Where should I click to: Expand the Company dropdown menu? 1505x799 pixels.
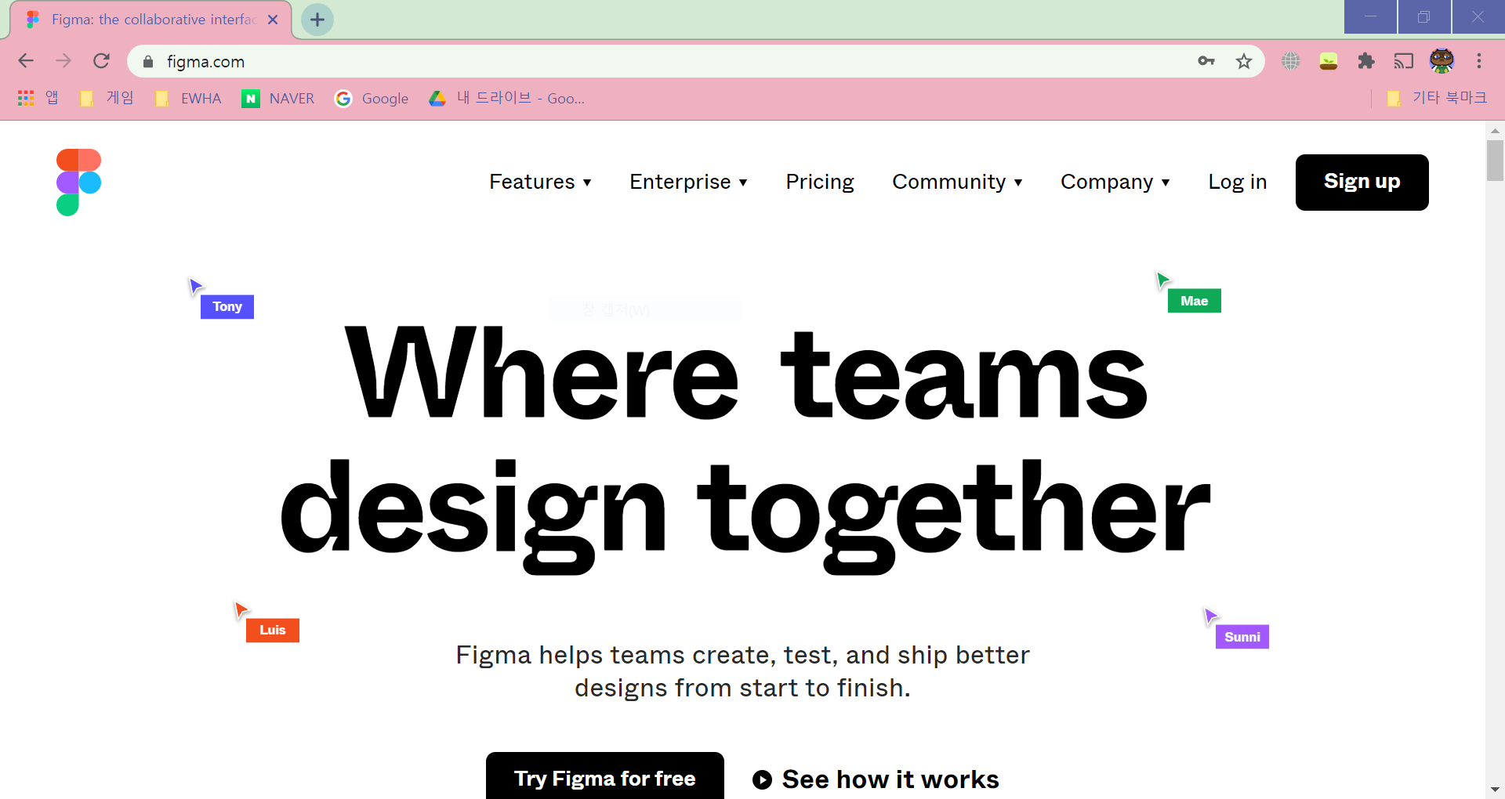1115,182
